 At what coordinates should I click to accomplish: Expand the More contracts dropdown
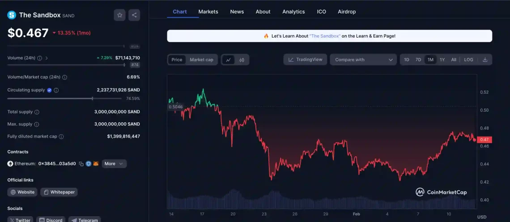pyautogui.click(x=114, y=163)
